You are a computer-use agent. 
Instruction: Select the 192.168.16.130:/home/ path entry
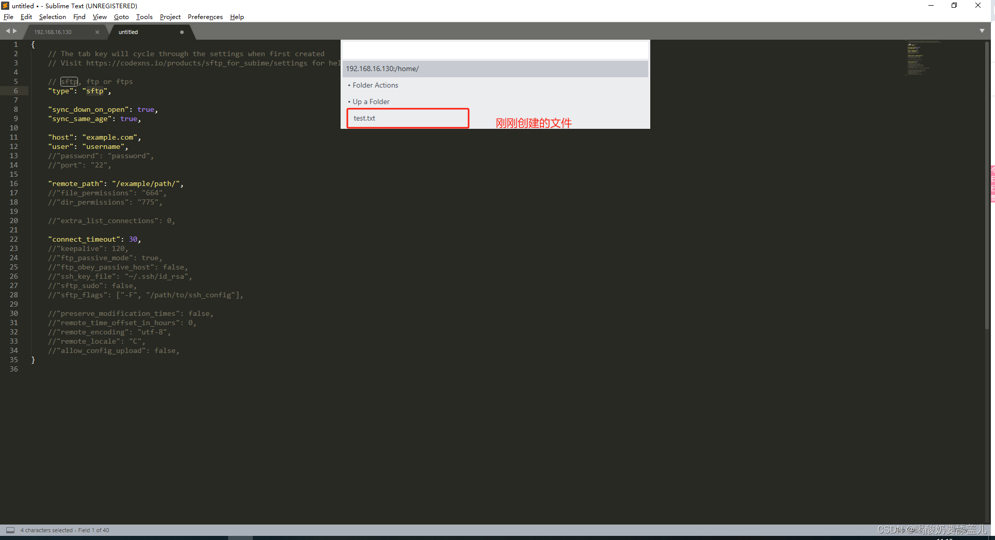pyautogui.click(x=495, y=69)
